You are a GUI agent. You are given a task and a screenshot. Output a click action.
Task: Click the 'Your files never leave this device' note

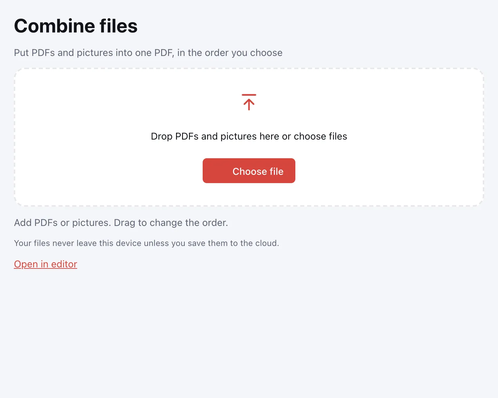pos(147,243)
